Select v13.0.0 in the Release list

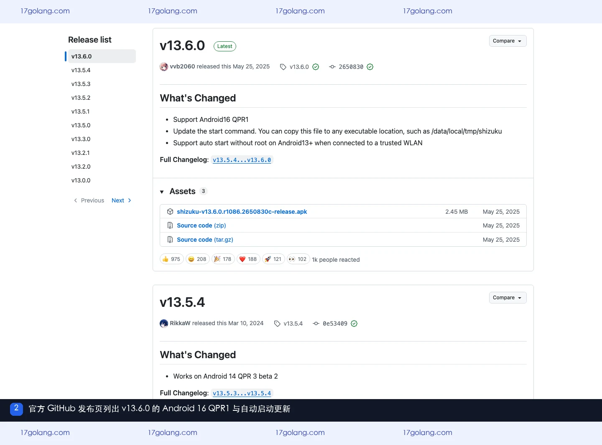click(x=102, y=180)
